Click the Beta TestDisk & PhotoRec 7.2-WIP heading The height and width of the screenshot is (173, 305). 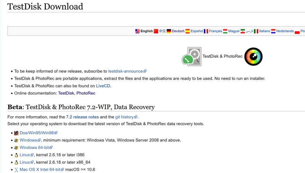(x=81, y=107)
